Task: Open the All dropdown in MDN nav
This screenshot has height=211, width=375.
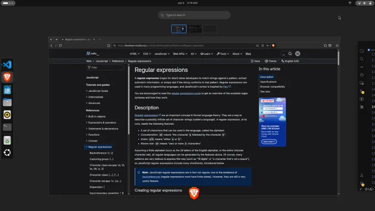Action: 194,54
